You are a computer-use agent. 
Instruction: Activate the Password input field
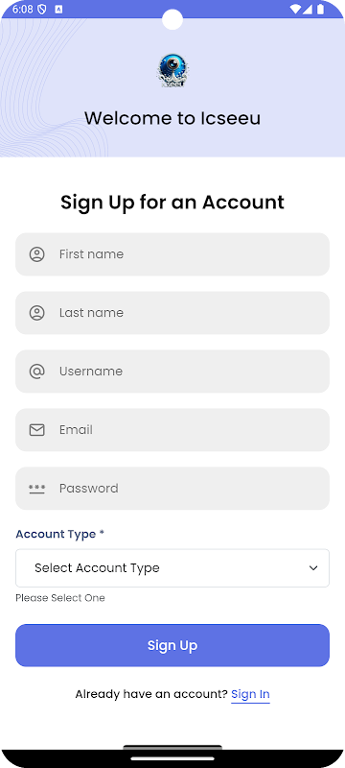pyautogui.click(x=172, y=489)
